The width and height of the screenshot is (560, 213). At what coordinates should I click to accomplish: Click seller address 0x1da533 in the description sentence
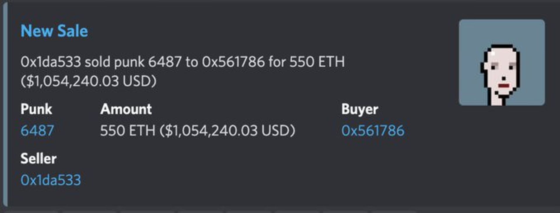51,62
